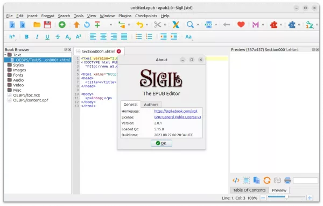Screen dimensions: 323x206
Task: Select OEBPS/content.opf in Book Browser
Action: 31,100
